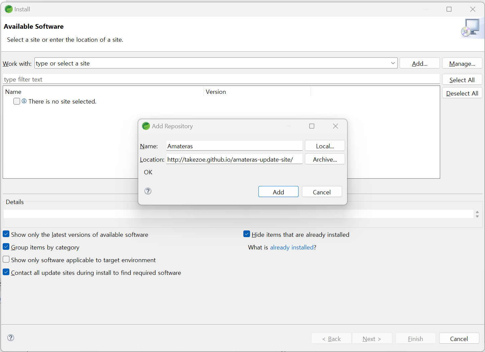Image resolution: width=485 pixels, height=352 pixels.
Task: Click the 'There is no site selected.' row text
Action: (x=63, y=101)
